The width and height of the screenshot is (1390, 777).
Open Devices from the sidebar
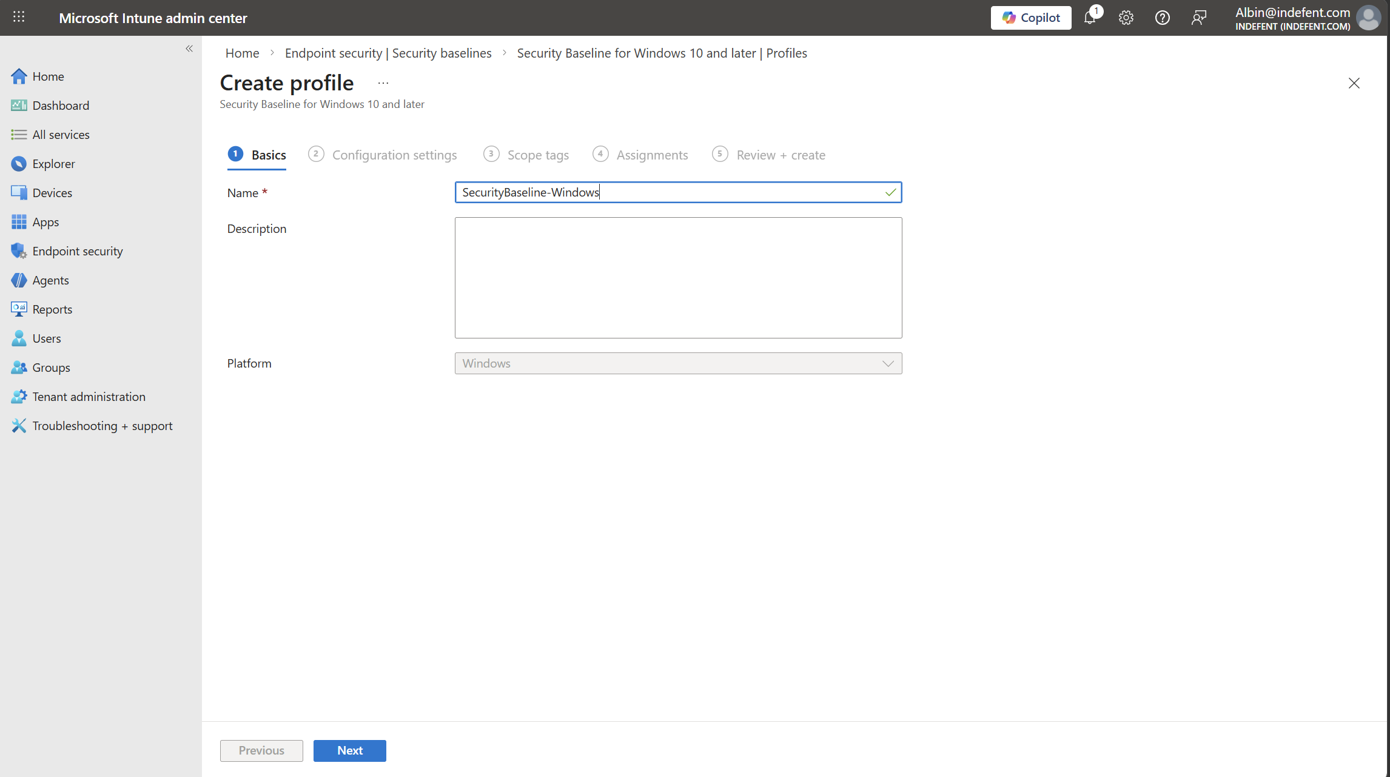pos(52,193)
